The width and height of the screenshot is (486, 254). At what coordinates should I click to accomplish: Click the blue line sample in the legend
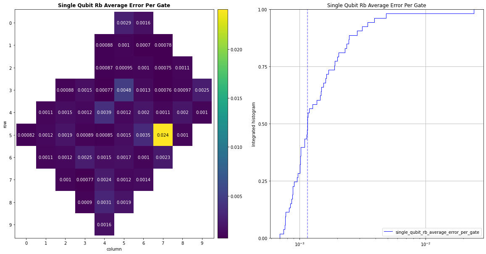pyautogui.click(x=389, y=232)
